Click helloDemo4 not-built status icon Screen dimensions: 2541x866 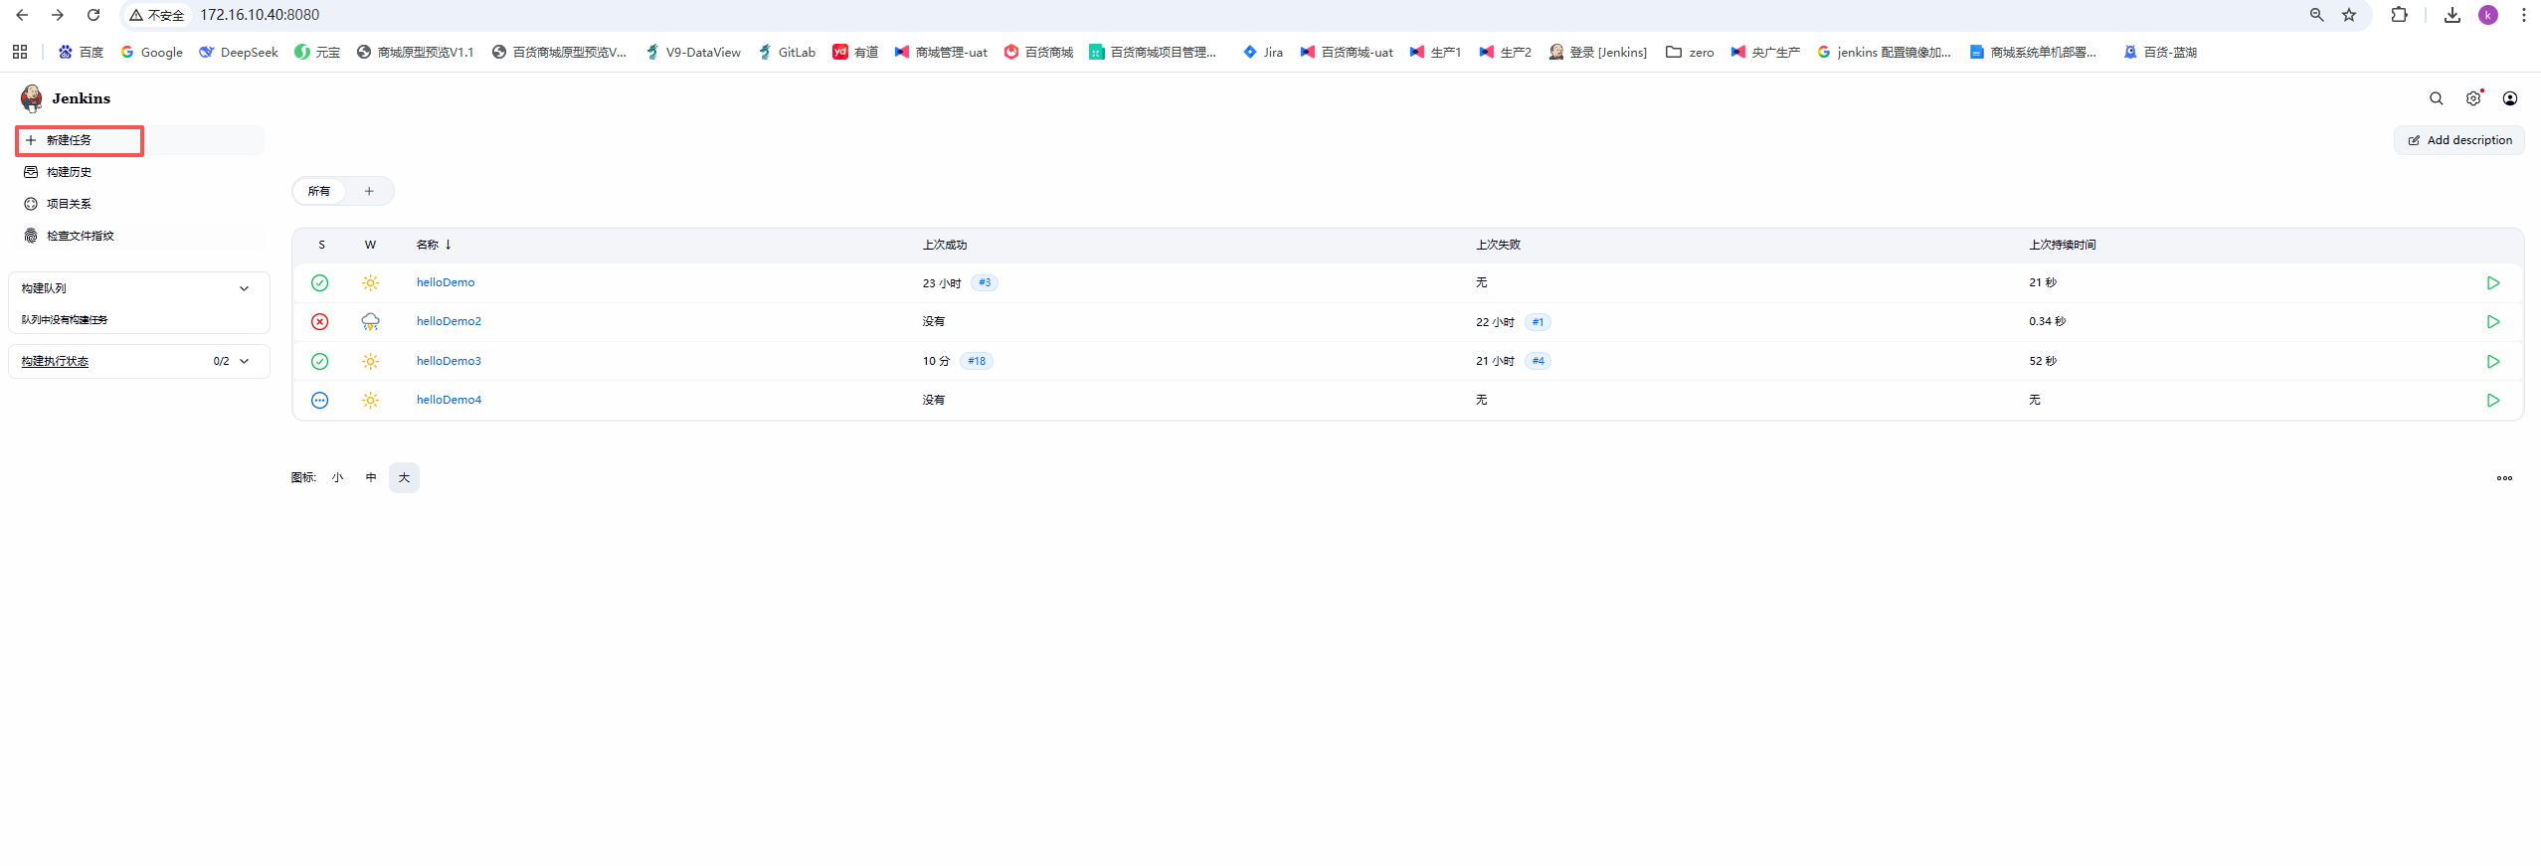tap(320, 401)
